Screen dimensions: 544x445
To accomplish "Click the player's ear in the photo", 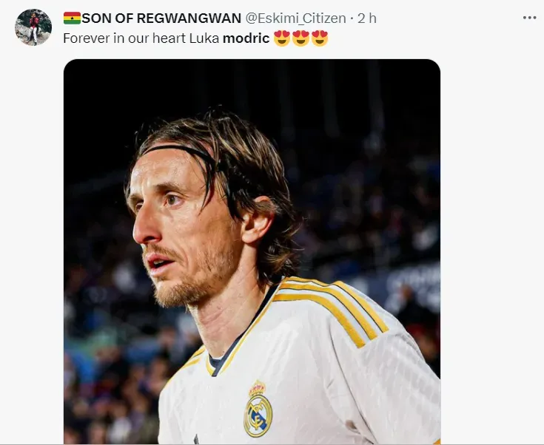I will tap(258, 221).
